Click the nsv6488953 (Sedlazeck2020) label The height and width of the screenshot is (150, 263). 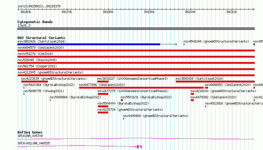(228, 85)
